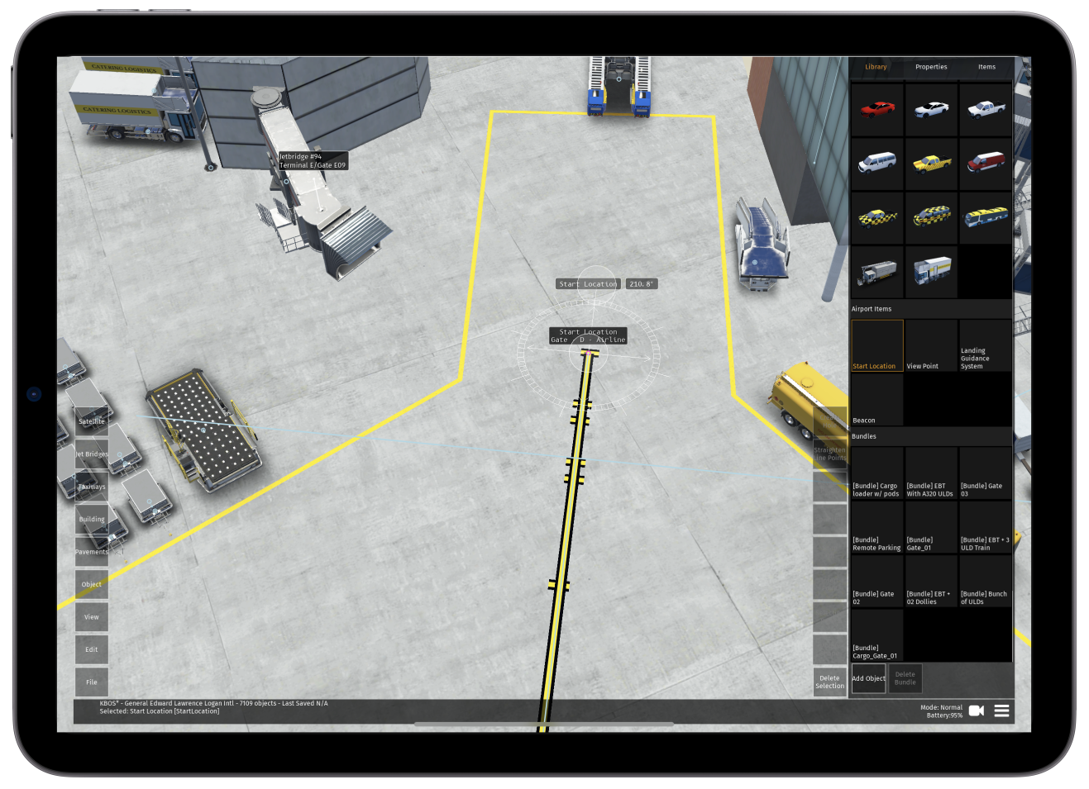Open the Items tab

[x=986, y=67]
